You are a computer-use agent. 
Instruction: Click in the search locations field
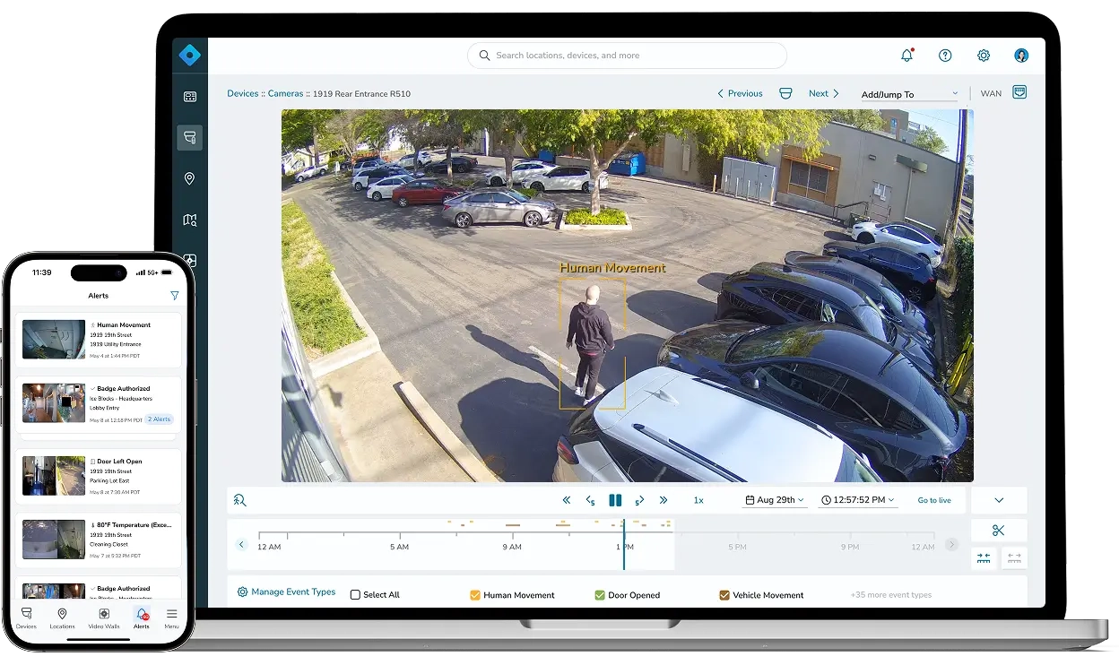[x=628, y=56]
